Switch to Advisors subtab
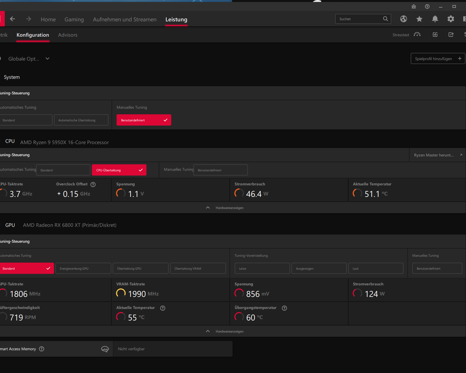The width and height of the screenshot is (466, 373). (x=68, y=35)
